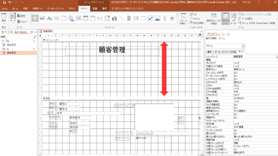Open the ファイル tab

(4, 9)
